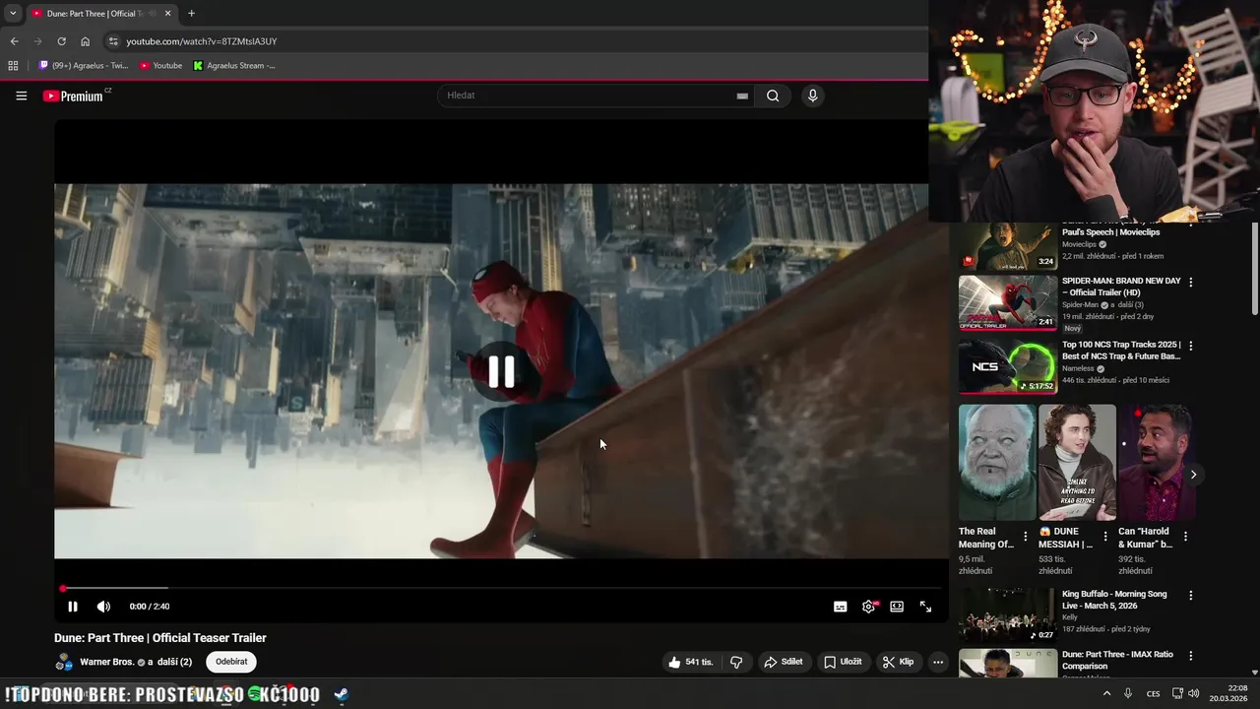Play the Real Meaning Of short
1260x709 pixels.
pos(996,463)
